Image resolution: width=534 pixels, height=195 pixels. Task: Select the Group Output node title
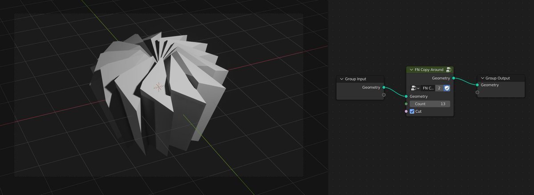pyautogui.click(x=498, y=78)
